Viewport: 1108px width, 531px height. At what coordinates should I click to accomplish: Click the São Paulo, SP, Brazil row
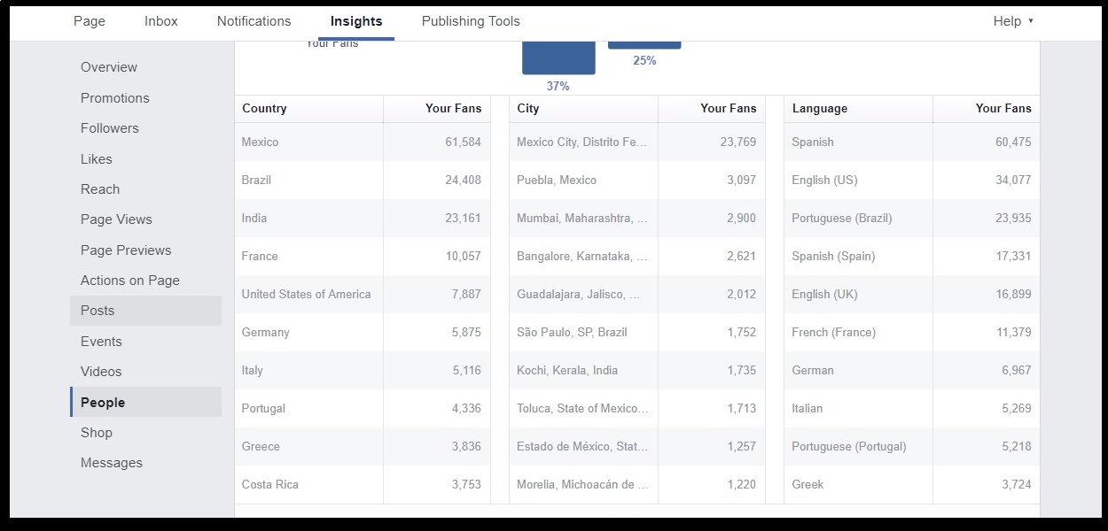[x=637, y=332]
